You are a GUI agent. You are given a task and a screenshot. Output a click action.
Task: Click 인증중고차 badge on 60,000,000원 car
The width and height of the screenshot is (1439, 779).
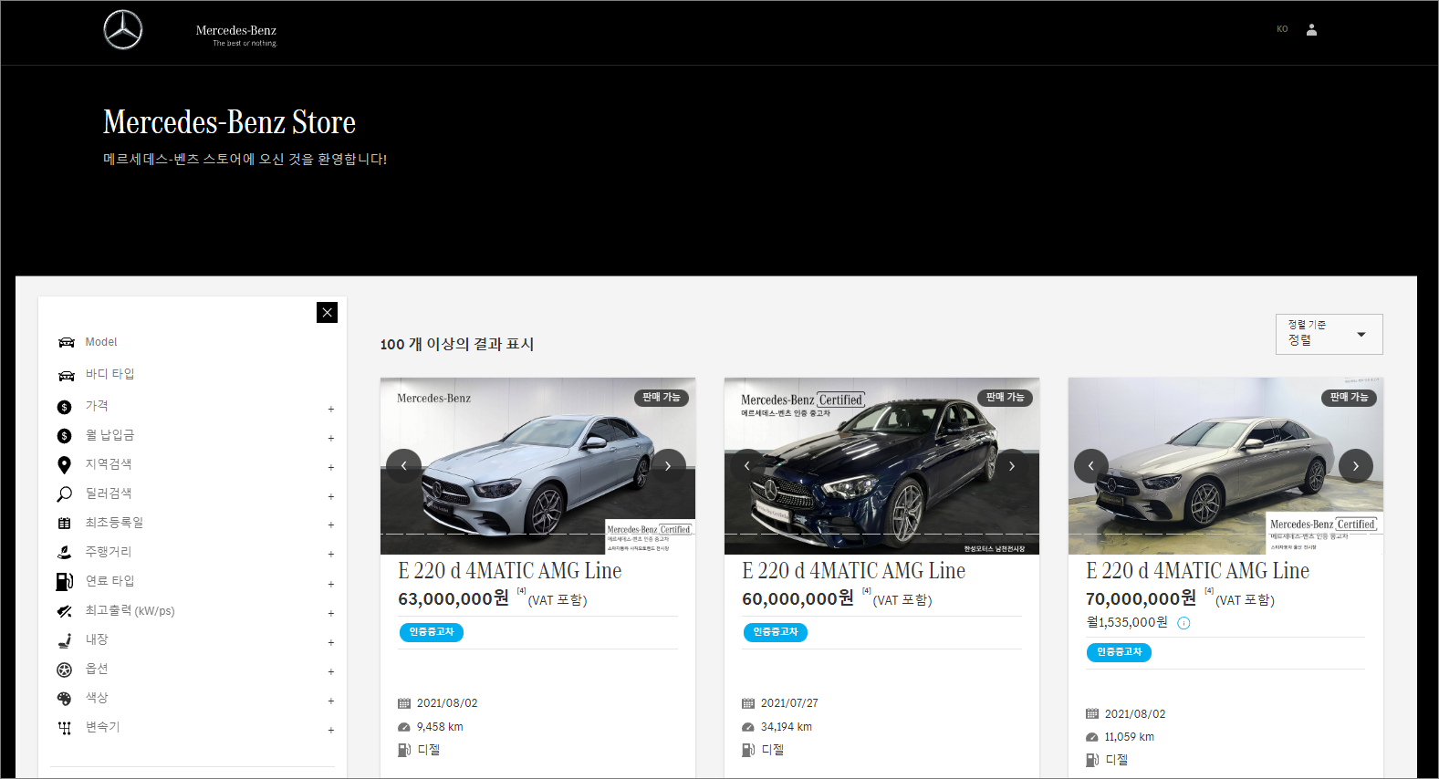pyautogui.click(x=776, y=632)
